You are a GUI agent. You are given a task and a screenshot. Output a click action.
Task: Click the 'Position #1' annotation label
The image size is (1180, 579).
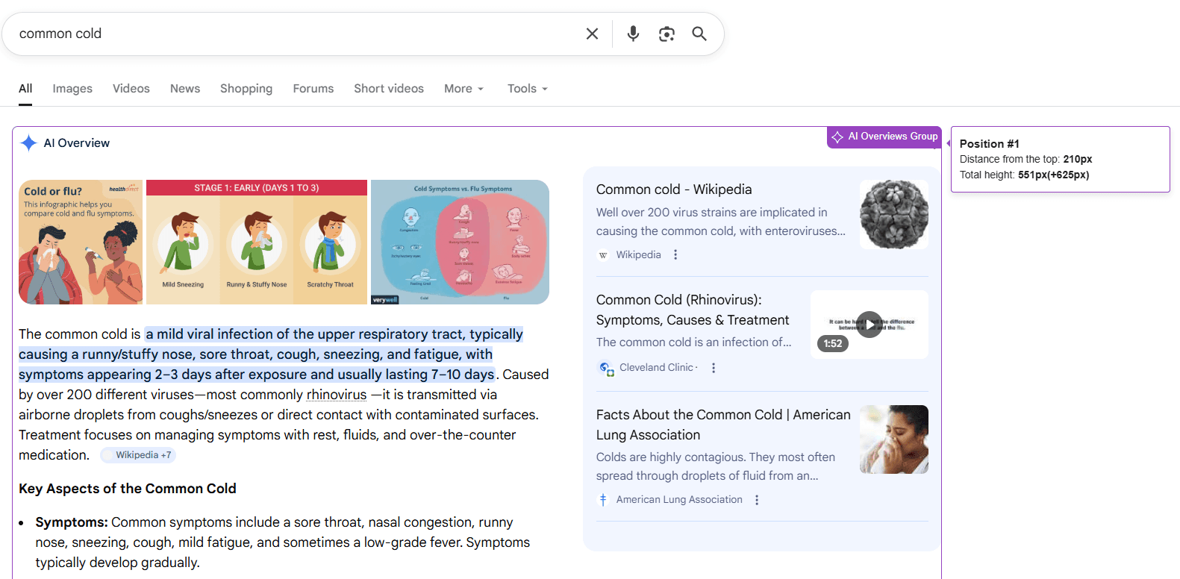(990, 144)
